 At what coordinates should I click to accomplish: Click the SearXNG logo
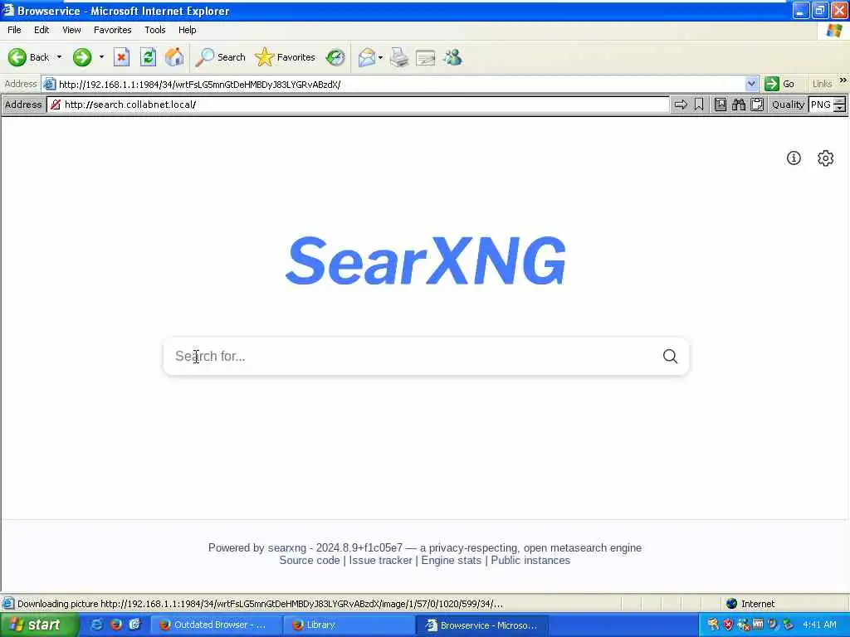[426, 260]
